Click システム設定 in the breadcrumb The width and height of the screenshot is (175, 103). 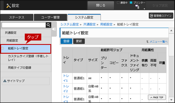pos(70,24)
